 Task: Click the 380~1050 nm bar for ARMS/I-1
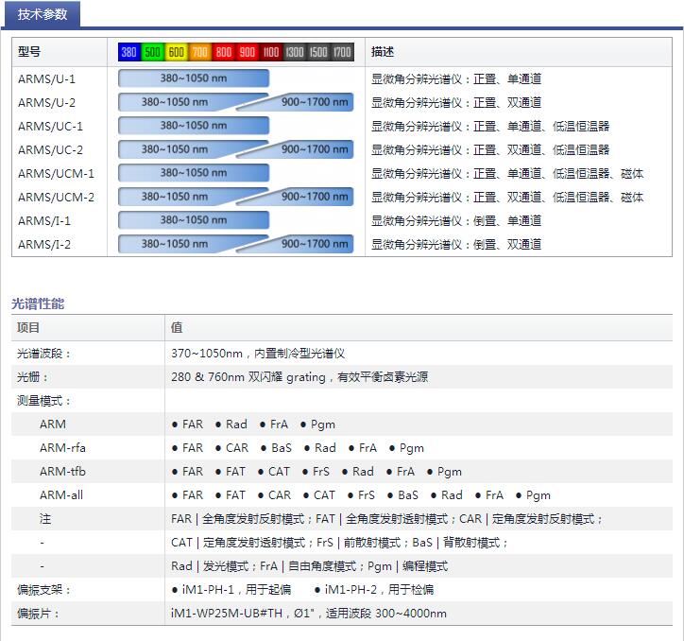coord(194,219)
